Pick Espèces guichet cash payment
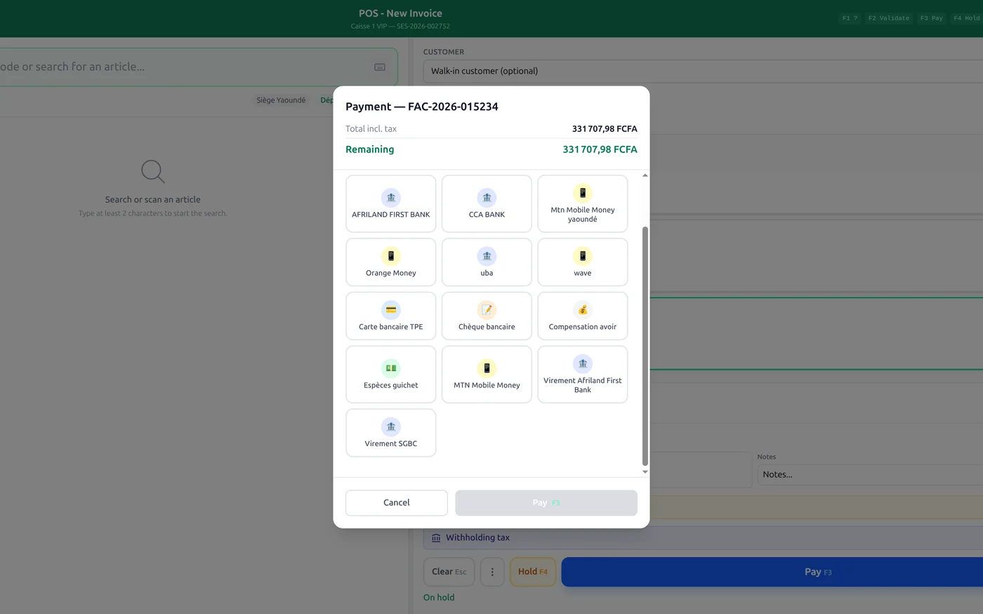The width and height of the screenshot is (983, 614). 391,374
